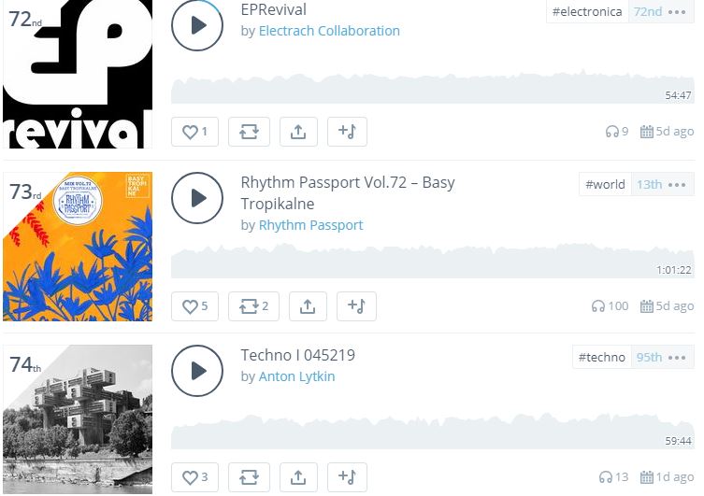The image size is (704, 496).
Task: Play Rhythm Passport Vol.72 mix
Action: tap(197, 198)
